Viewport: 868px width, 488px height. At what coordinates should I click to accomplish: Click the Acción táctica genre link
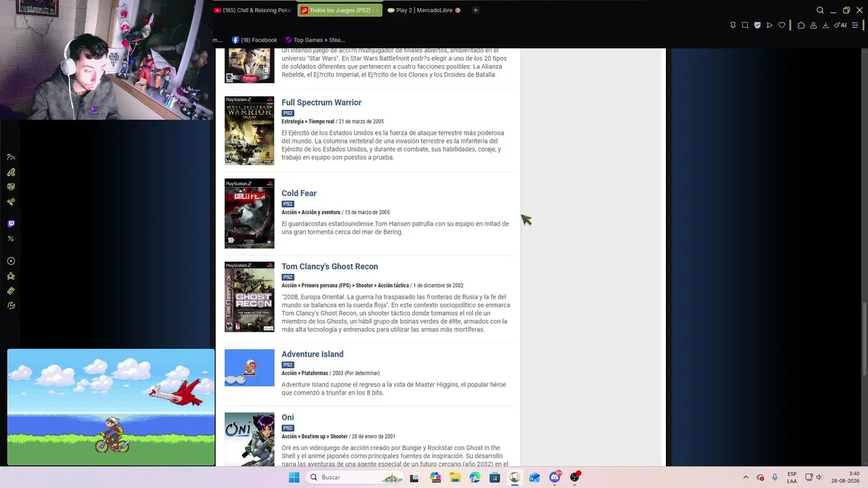tap(393, 286)
